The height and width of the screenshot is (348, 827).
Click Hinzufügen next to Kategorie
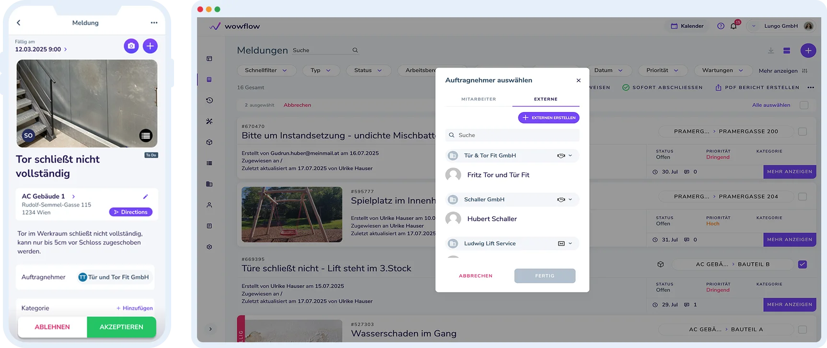[x=135, y=308]
